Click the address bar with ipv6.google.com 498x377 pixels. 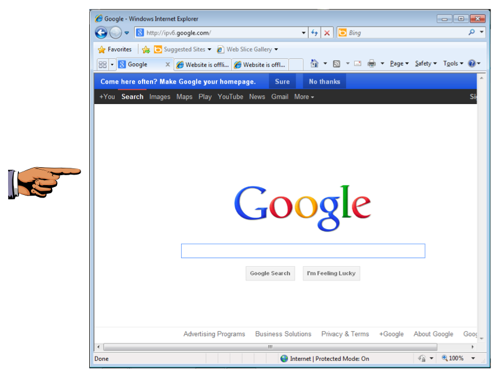point(217,33)
